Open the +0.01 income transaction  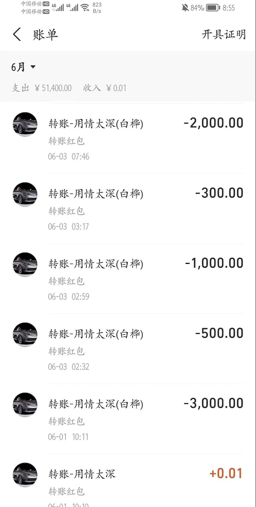(128, 481)
